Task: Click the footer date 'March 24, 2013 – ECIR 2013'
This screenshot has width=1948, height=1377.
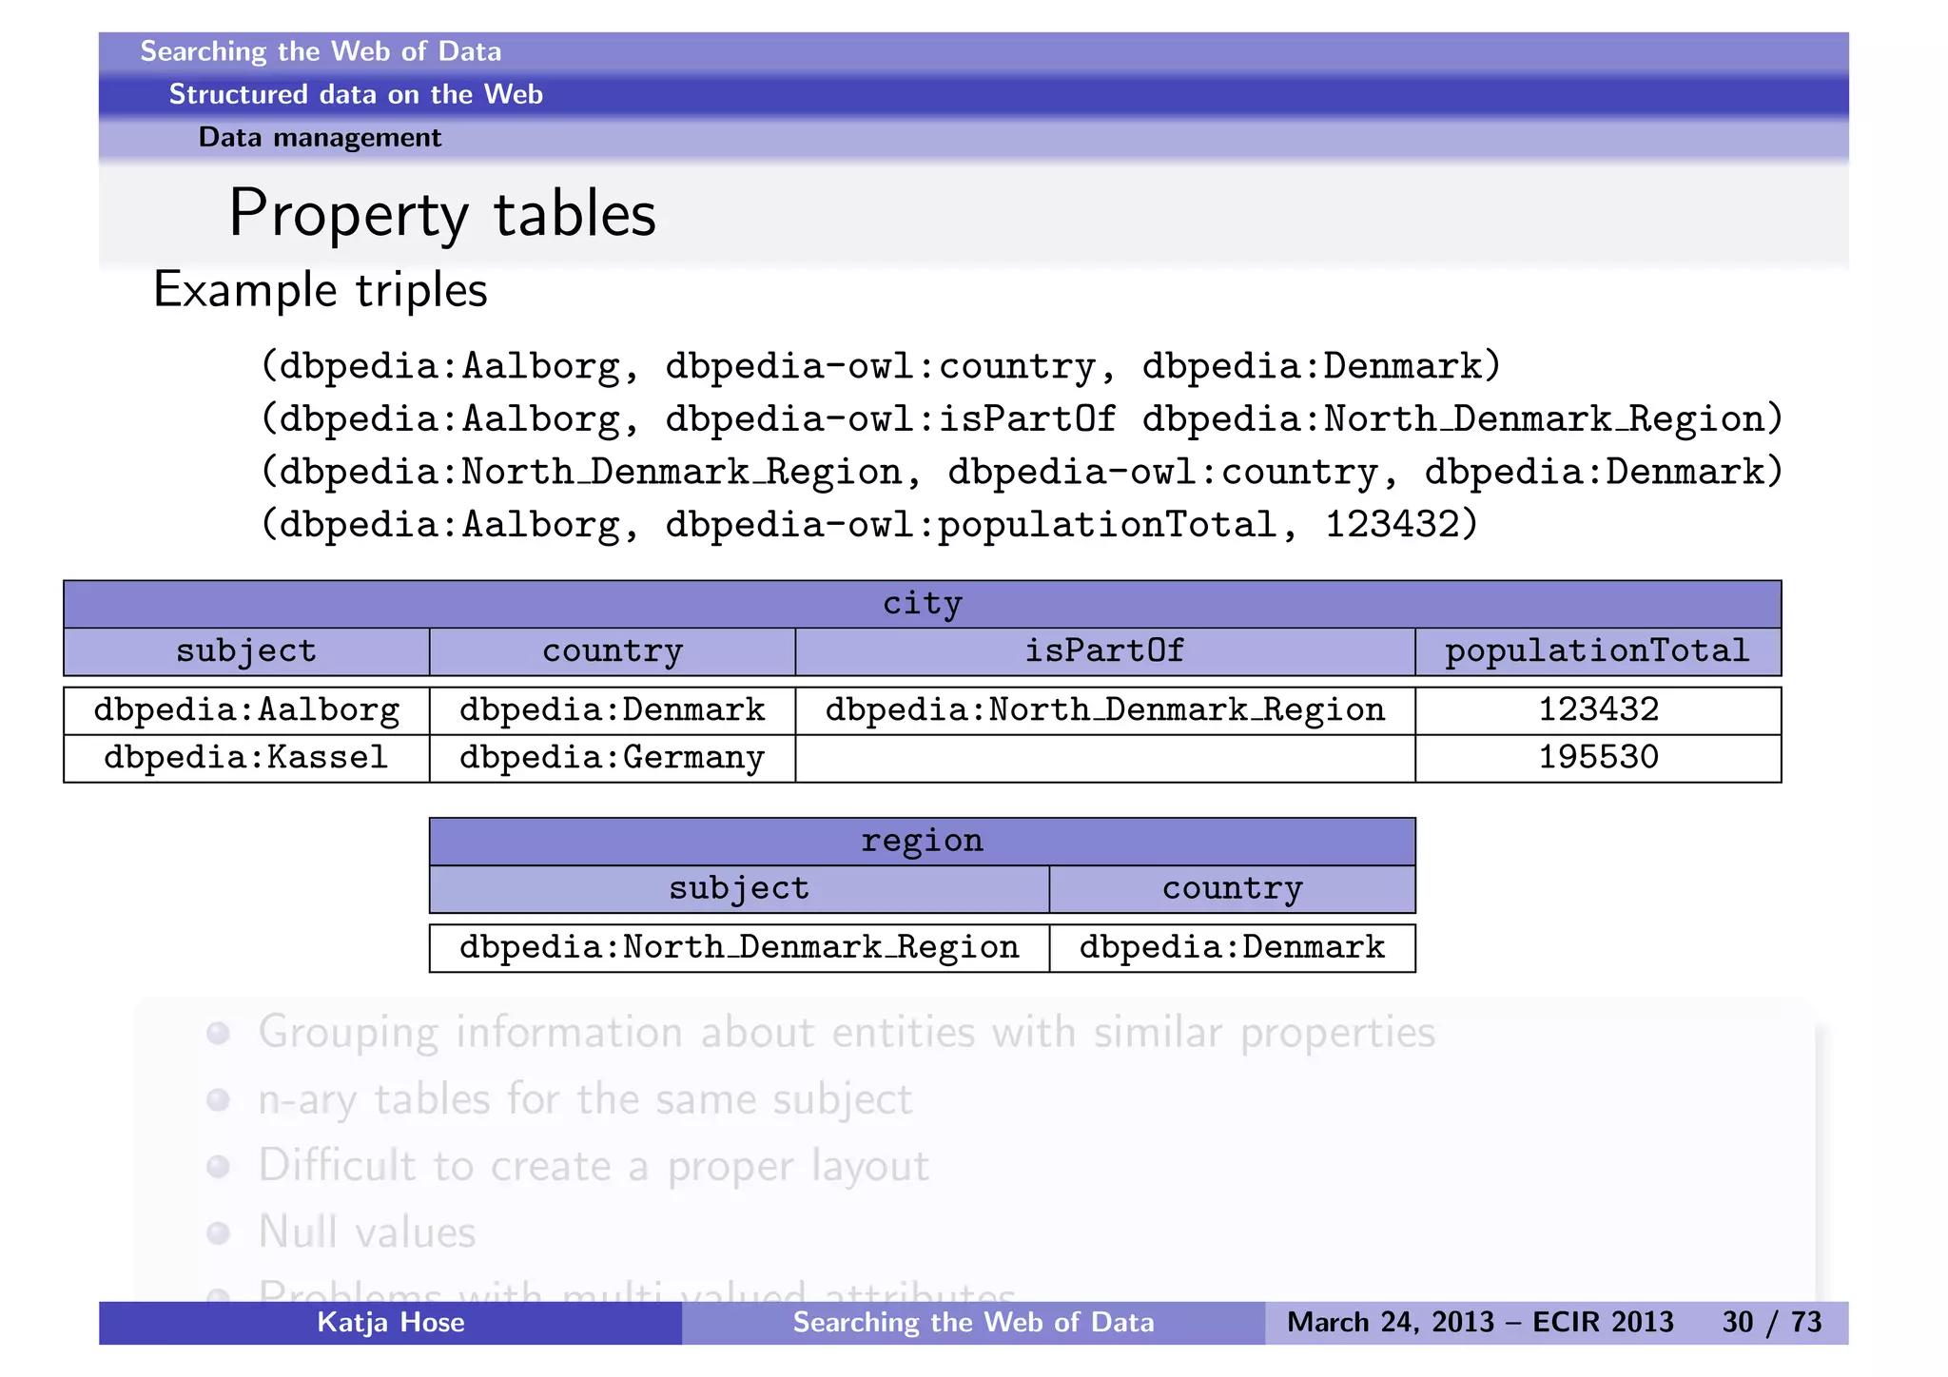Action: tap(1480, 1323)
